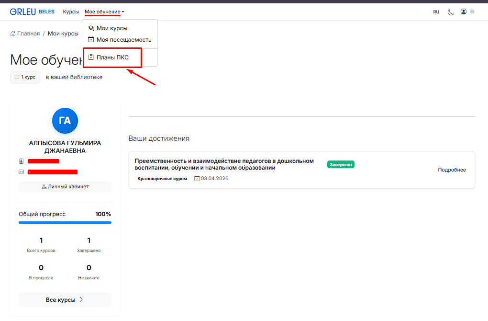
Task: Click the Планы ПКС clipboard icon
Action: tap(91, 57)
